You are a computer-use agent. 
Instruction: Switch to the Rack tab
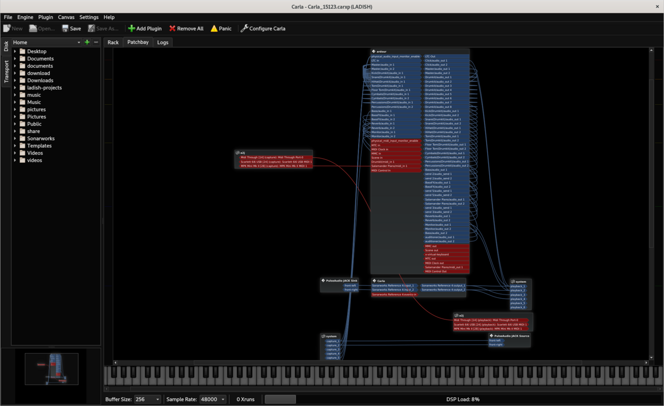coord(113,43)
